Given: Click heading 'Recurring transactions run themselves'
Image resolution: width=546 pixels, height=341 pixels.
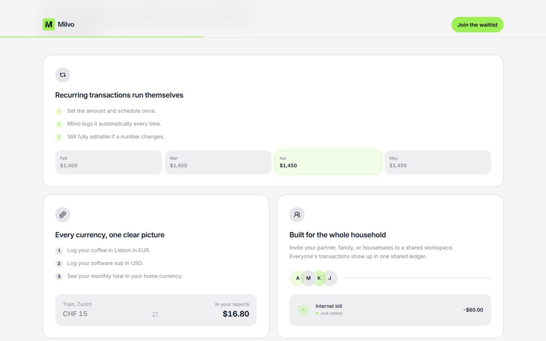Looking at the screenshot, I should pos(119,95).
